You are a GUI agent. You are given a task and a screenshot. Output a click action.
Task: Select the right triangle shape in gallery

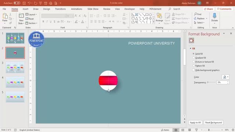click(133, 15)
